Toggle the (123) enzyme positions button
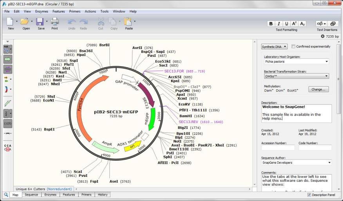The width and height of the screenshot is (343, 201). tap(8, 123)
